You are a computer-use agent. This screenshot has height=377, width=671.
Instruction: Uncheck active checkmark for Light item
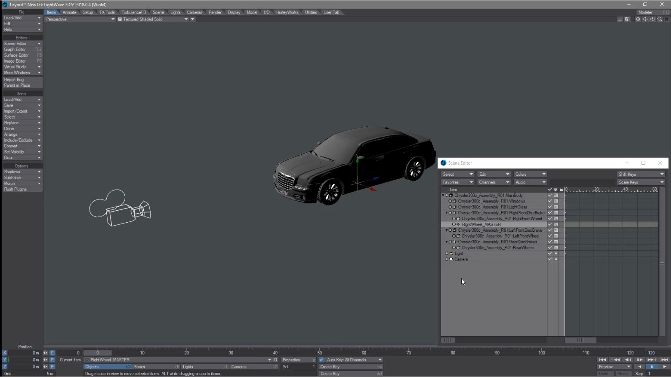click(x=549, y=254)
